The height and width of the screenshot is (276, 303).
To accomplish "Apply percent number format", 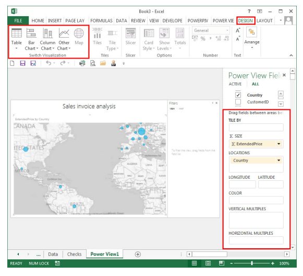I will [203, 39].
